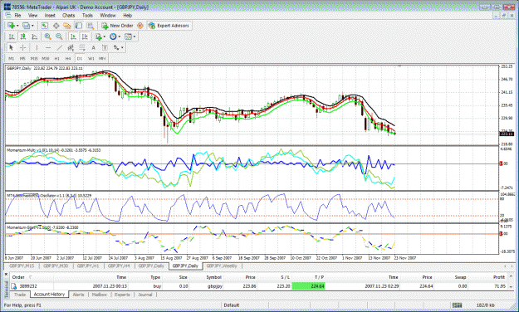Select the H4 timeframe button
The width and height of the screenshot is (519, 312).
tap(68, 58)
